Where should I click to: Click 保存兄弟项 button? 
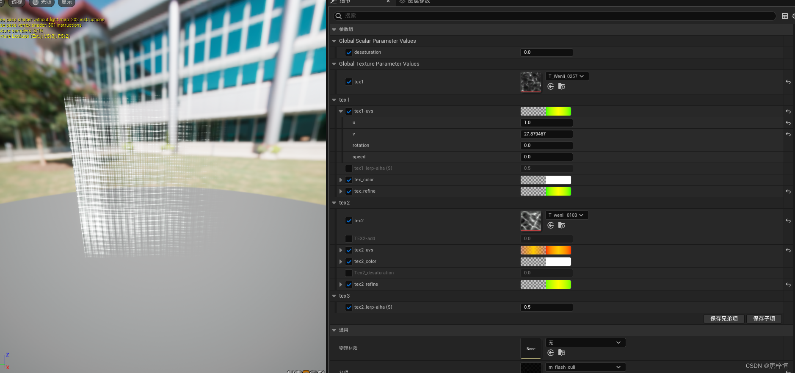click(x=724, y=319)
